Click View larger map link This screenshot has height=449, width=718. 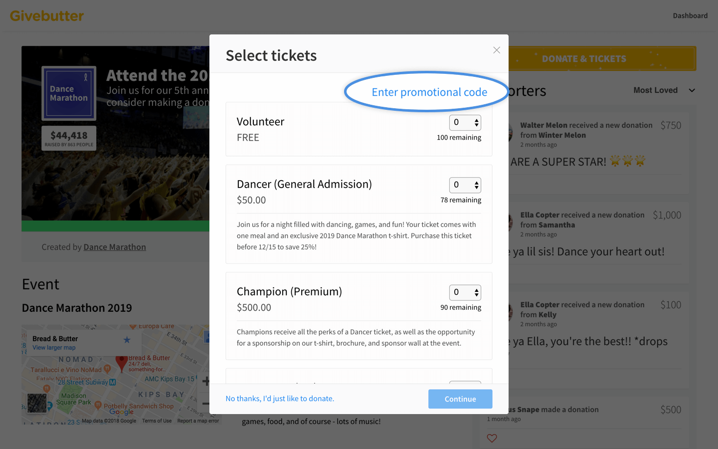pos(54,348)
